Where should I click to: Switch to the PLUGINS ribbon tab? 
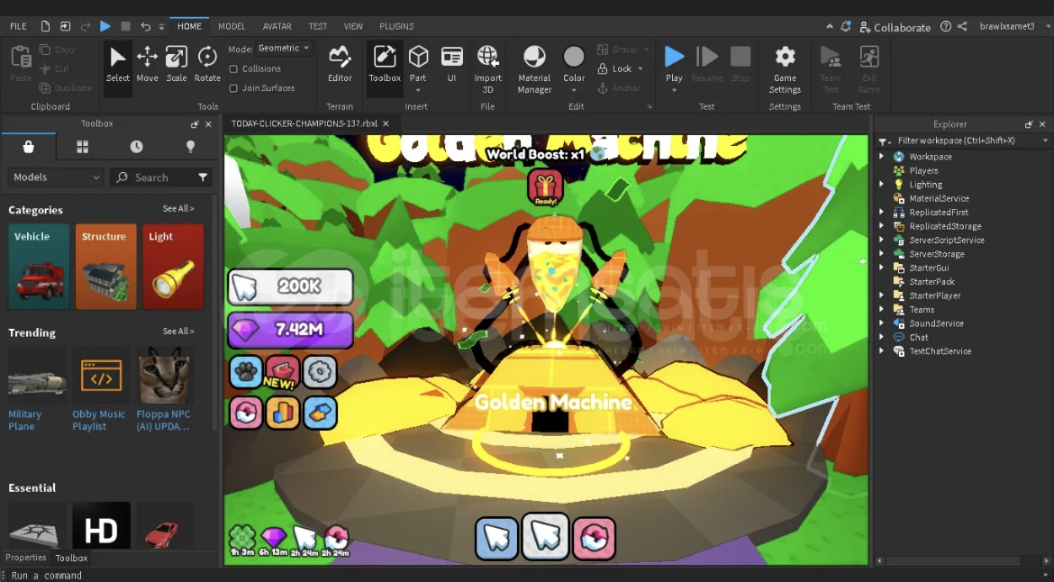point(396,26)
